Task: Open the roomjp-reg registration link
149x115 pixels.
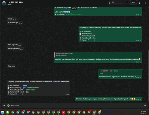Action: pos(74,14)
